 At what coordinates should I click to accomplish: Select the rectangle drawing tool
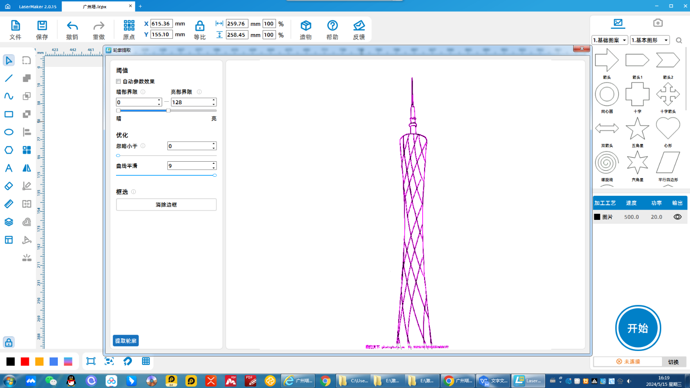point(9,114)
